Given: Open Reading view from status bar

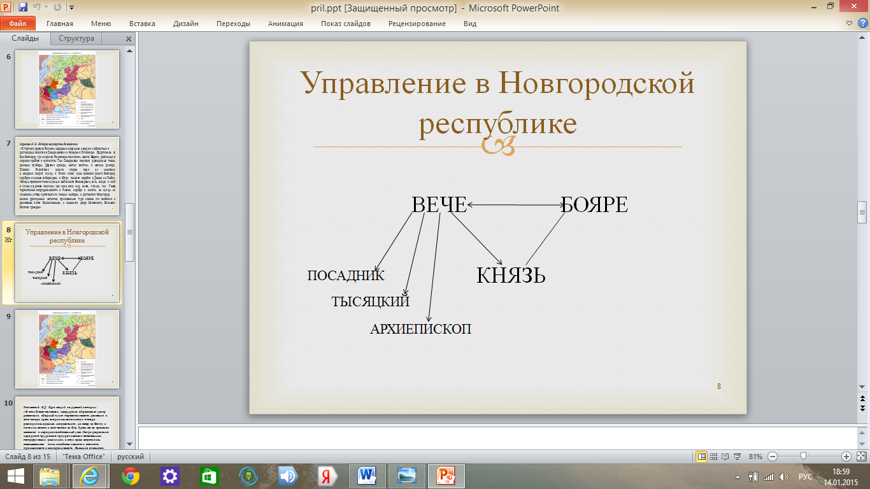Looking at the screenshot, I should pos(725,457).
